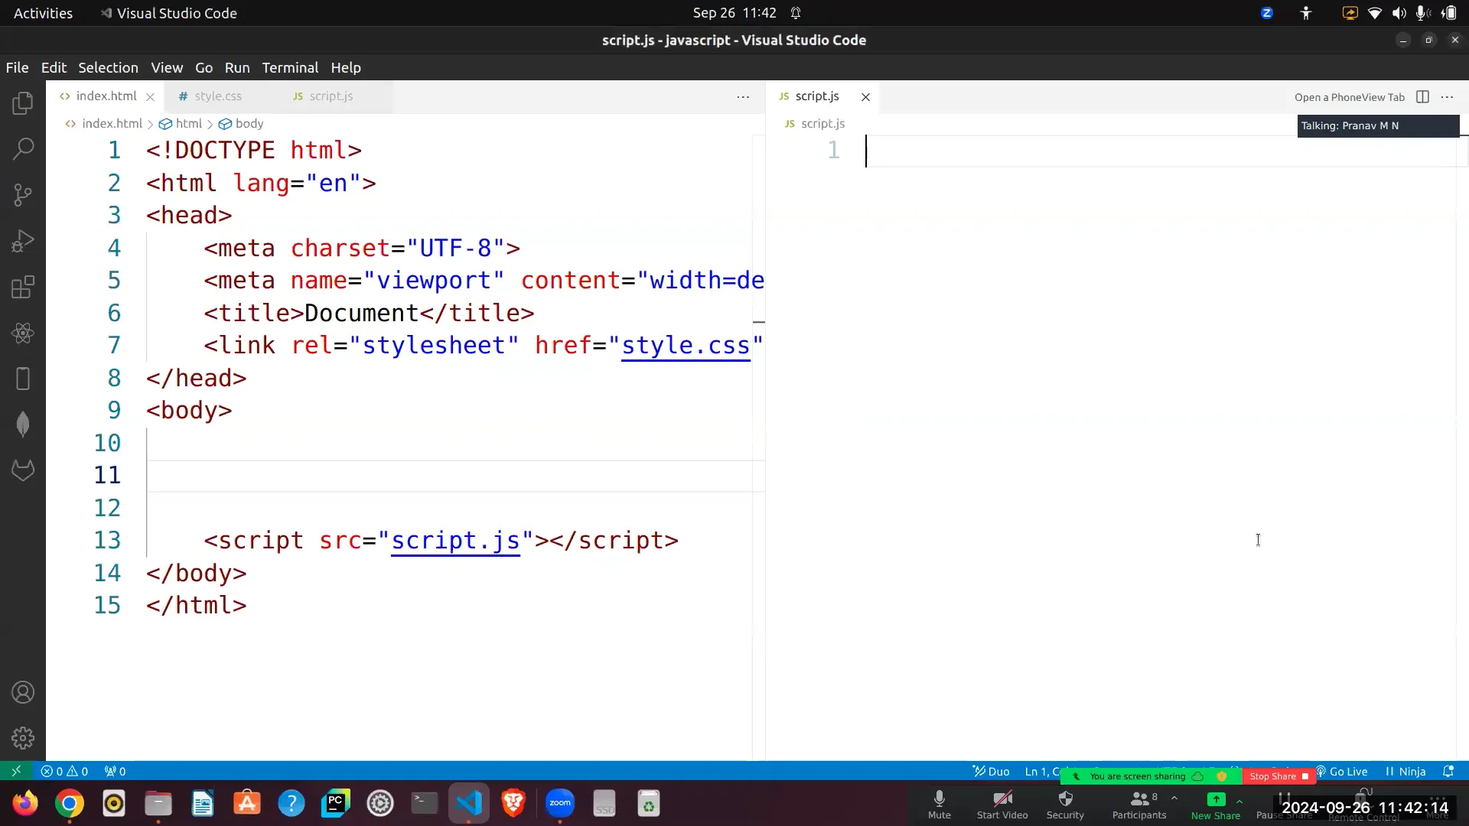Viewport: 1469px width, 826px height.
Task: Mute the microphone in Zoom toolbar
Action: tap(939, 803)
